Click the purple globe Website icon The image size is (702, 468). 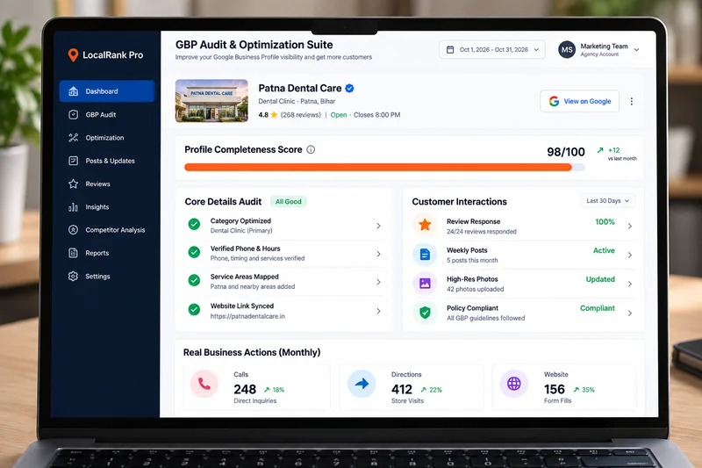(x=514, y=384)
